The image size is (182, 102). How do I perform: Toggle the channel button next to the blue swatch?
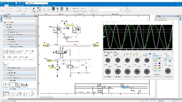155,63
